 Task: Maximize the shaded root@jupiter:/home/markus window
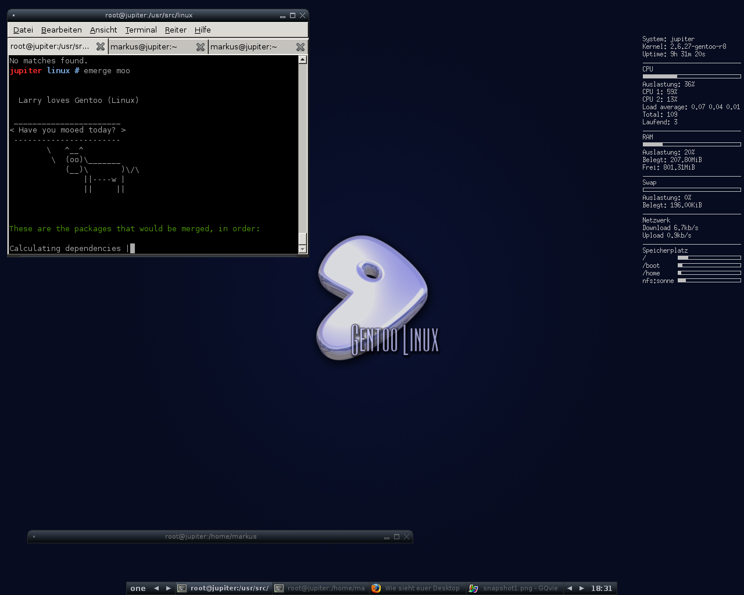pos(396,537)
